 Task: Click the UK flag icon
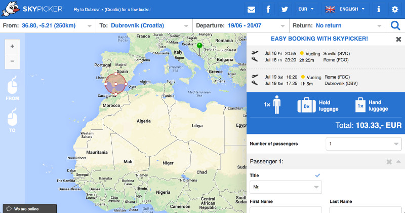pos(330,9)
